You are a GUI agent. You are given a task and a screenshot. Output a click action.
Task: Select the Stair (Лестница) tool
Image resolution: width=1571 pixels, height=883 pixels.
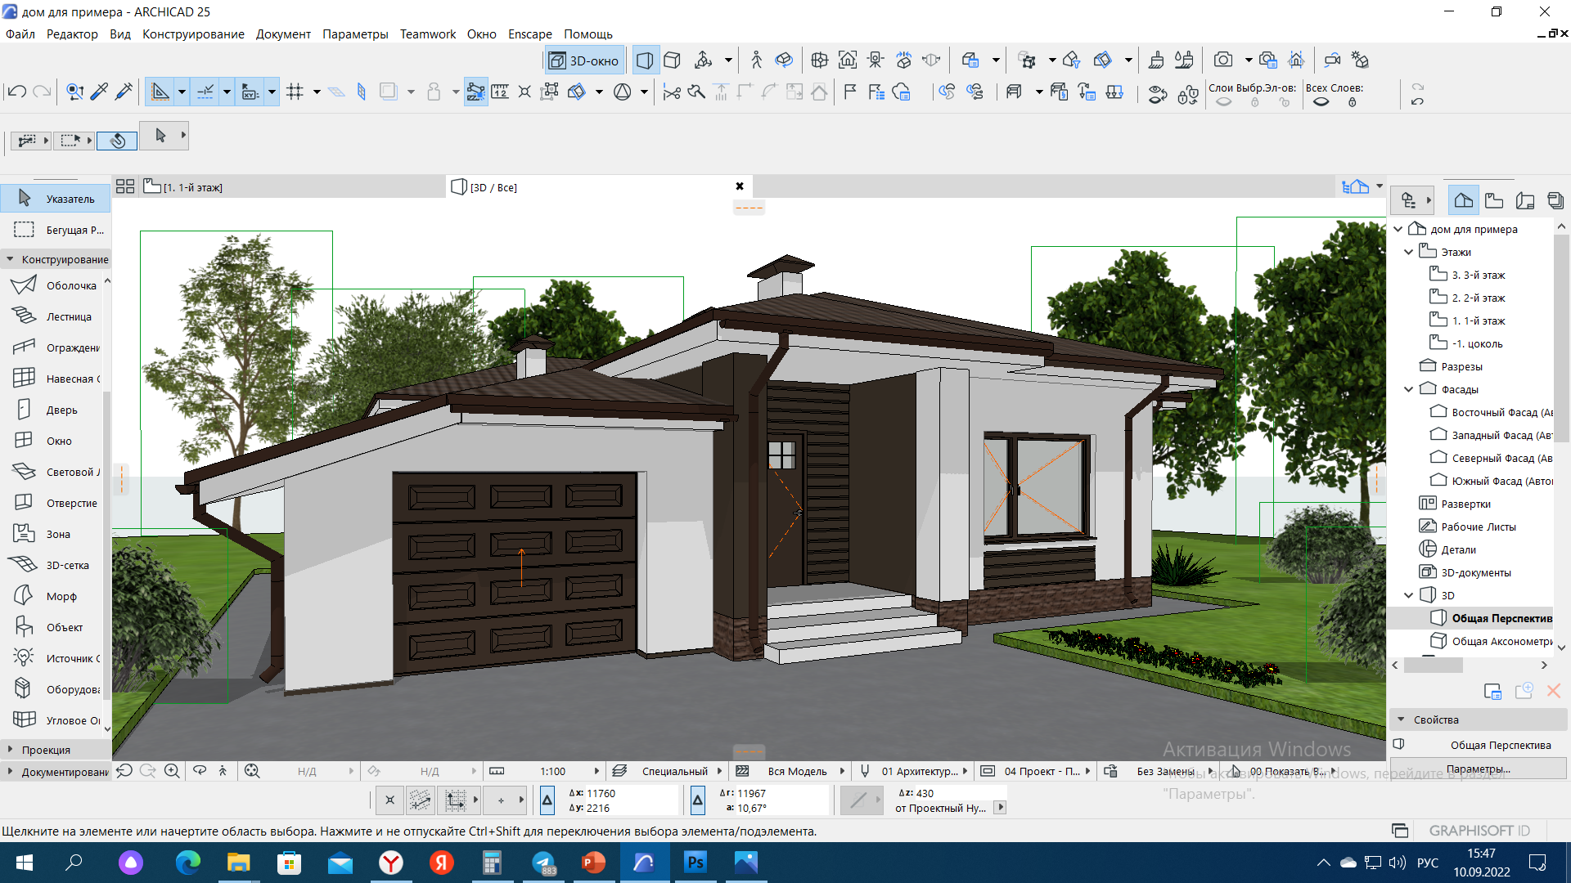pos(68,316)
